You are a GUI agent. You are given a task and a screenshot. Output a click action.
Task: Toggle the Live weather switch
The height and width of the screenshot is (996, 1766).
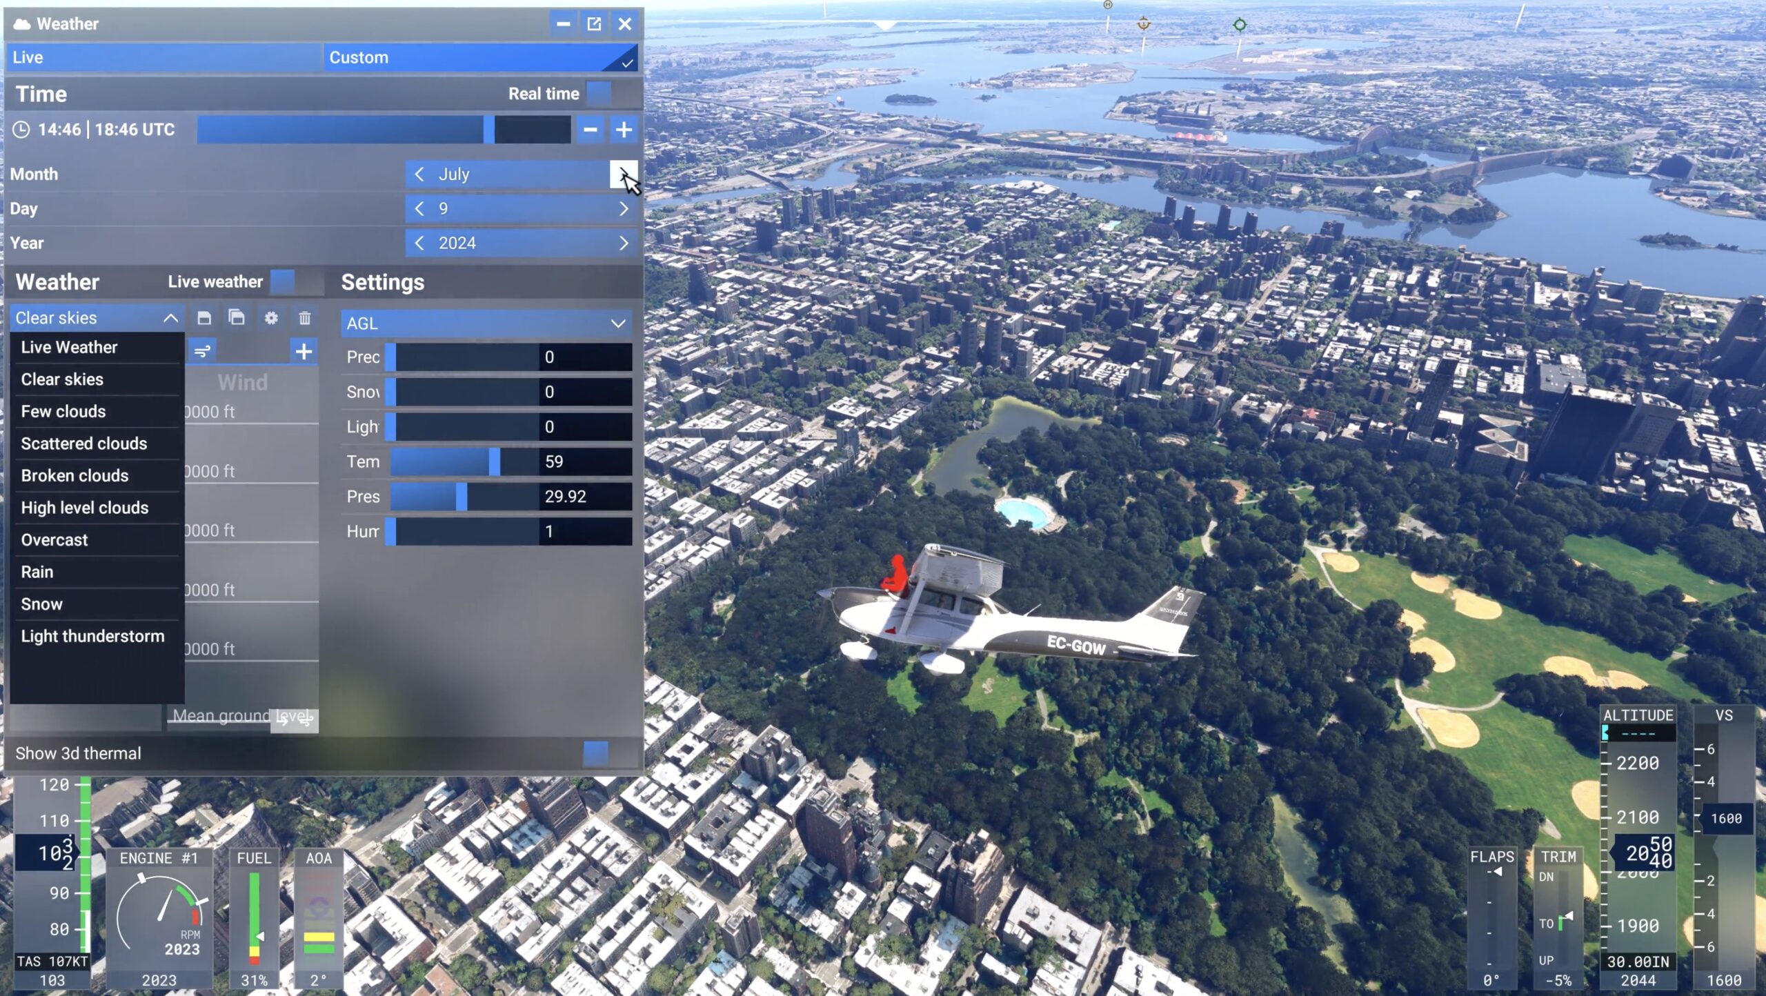pyautogui.click(x=297, y=282)
